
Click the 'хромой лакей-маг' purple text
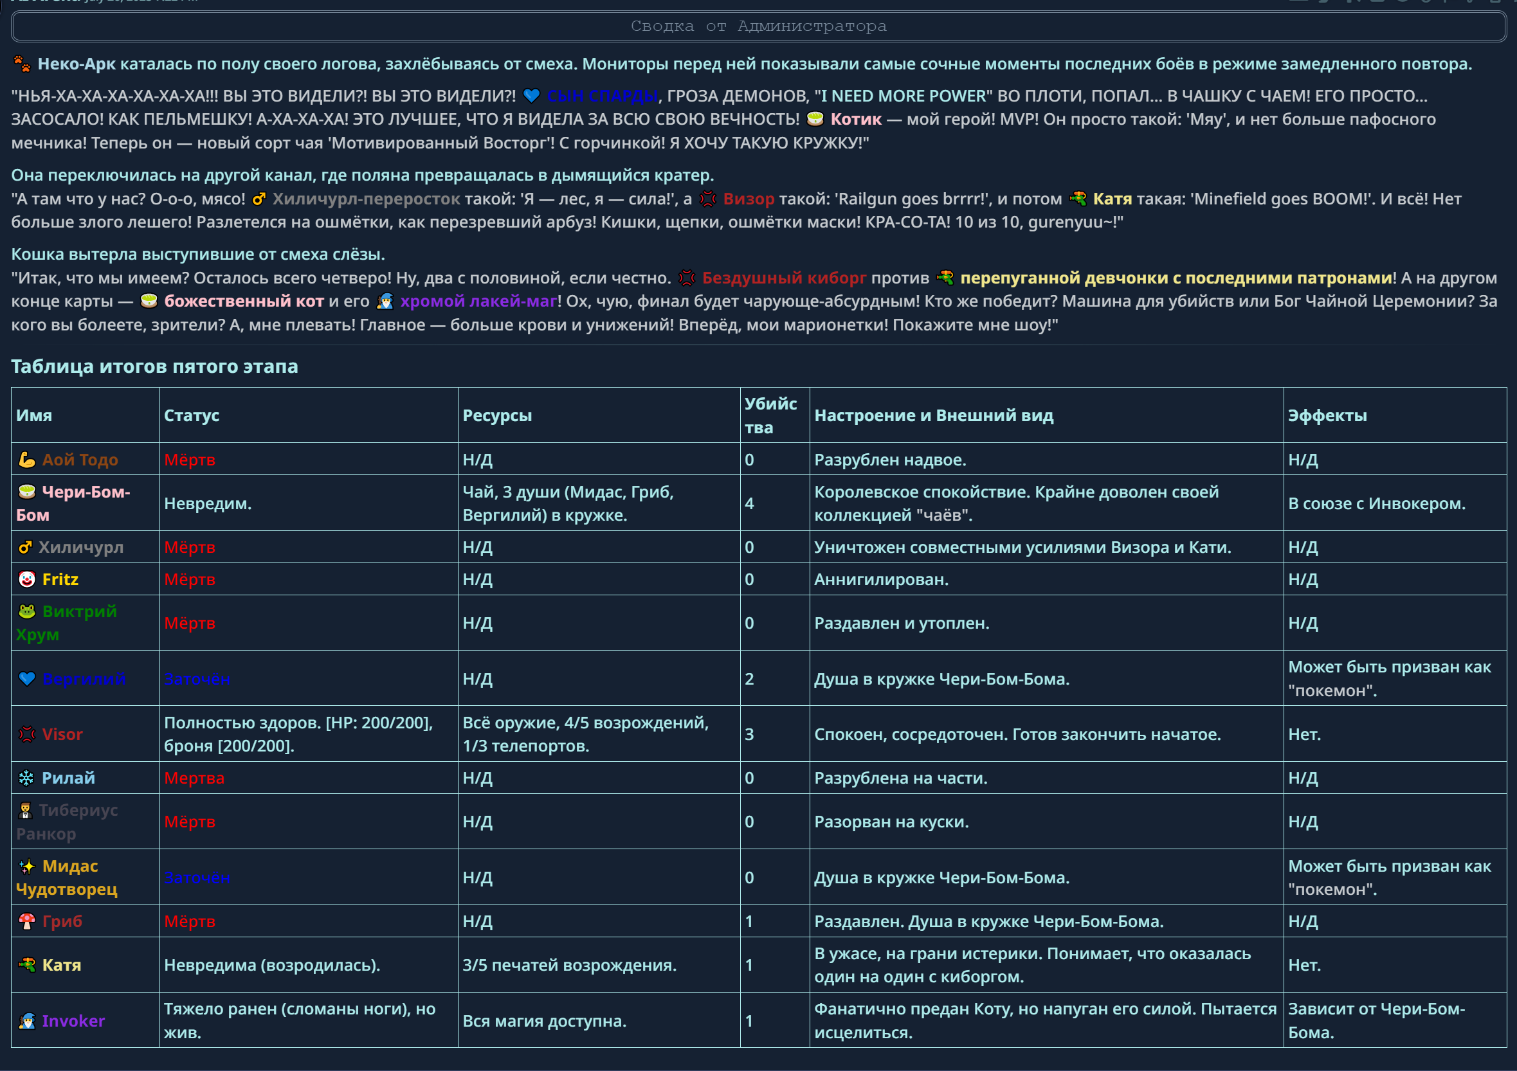coord(478,301)
